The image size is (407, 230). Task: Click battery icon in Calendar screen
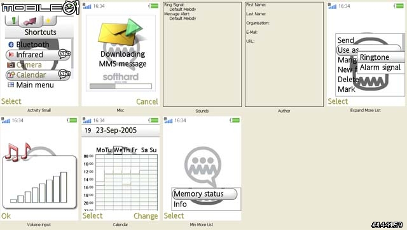click(x=153, y=120)
